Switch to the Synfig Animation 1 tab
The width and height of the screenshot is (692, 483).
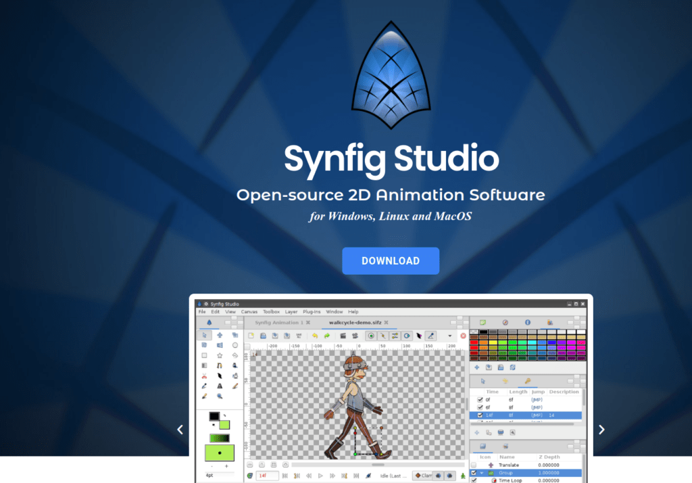tap(279, 323)
